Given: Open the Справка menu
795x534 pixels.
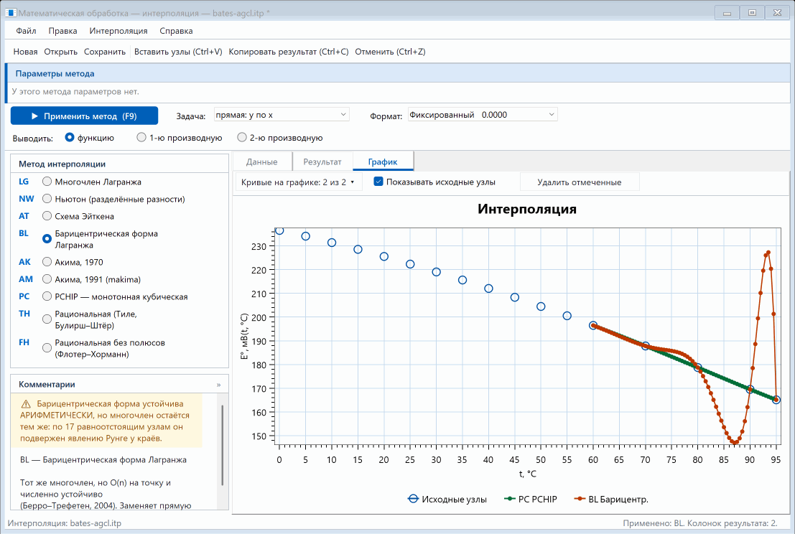Looking at the screenshot, I should [x=176, y=31].
